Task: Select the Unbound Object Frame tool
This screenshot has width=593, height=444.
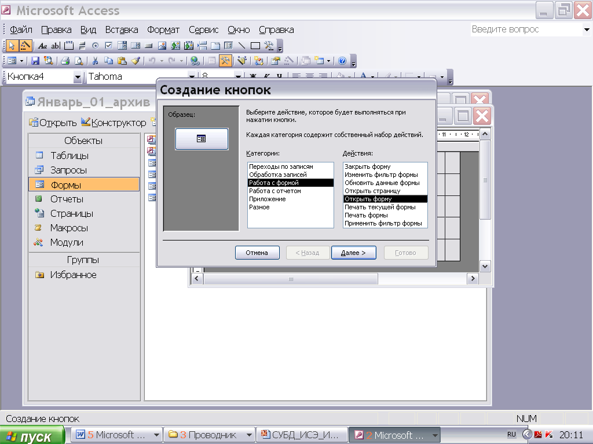Action: coord(175,46)
